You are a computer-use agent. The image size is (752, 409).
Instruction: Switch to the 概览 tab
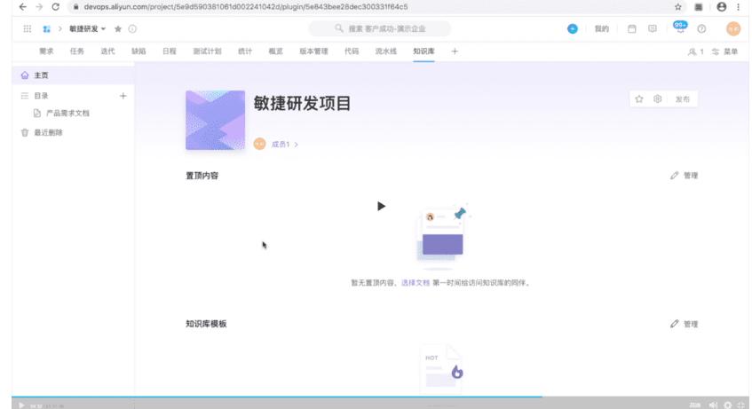click(276, 51)
